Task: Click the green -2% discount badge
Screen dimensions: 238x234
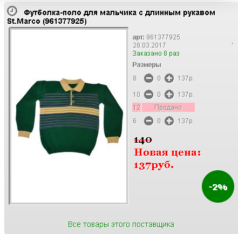Action: [218, 186]
